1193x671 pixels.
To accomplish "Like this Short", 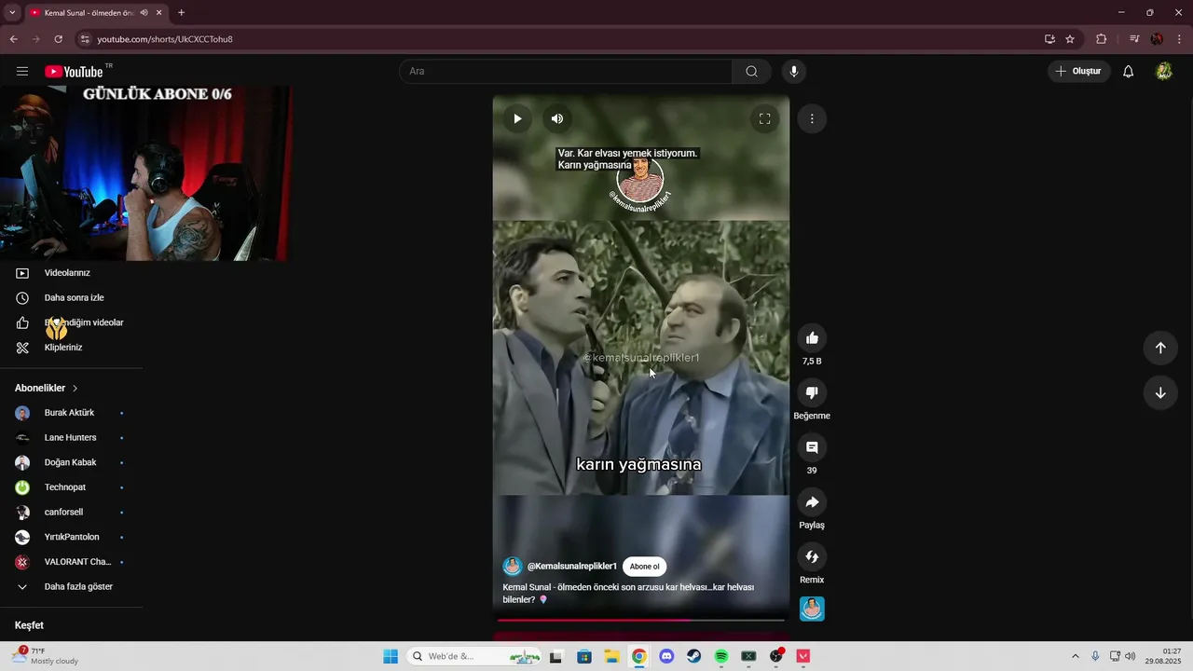I will pos(812,338).
